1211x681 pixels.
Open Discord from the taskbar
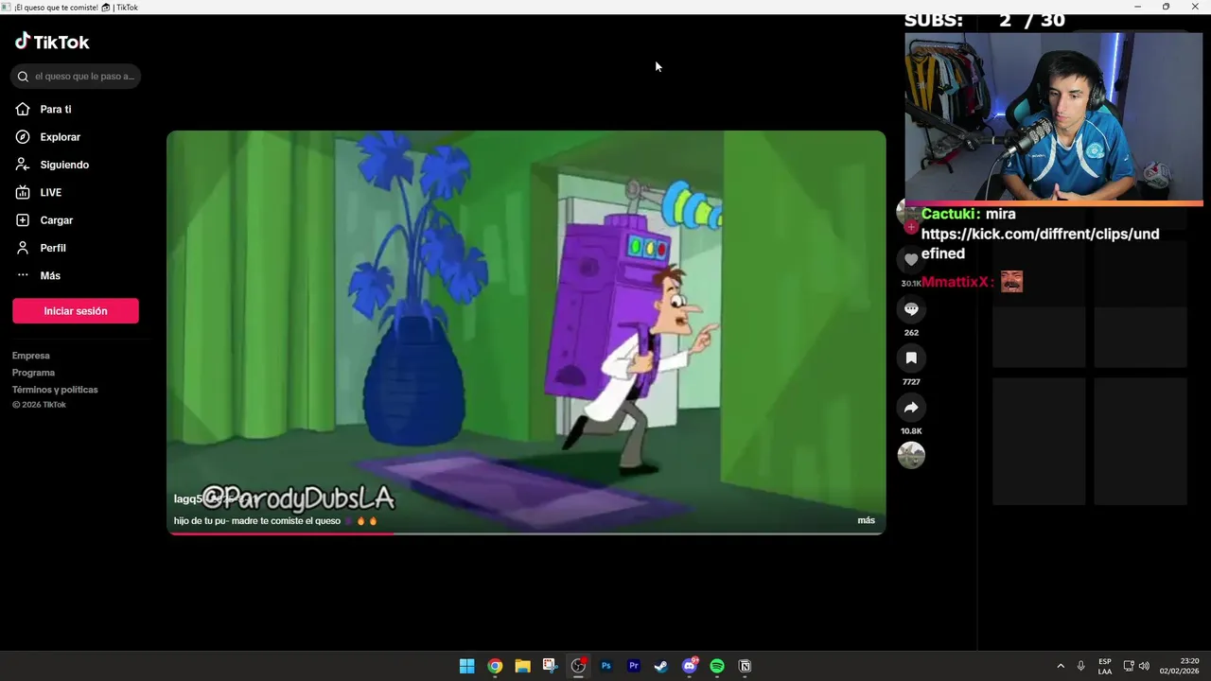tap(690, 666)
